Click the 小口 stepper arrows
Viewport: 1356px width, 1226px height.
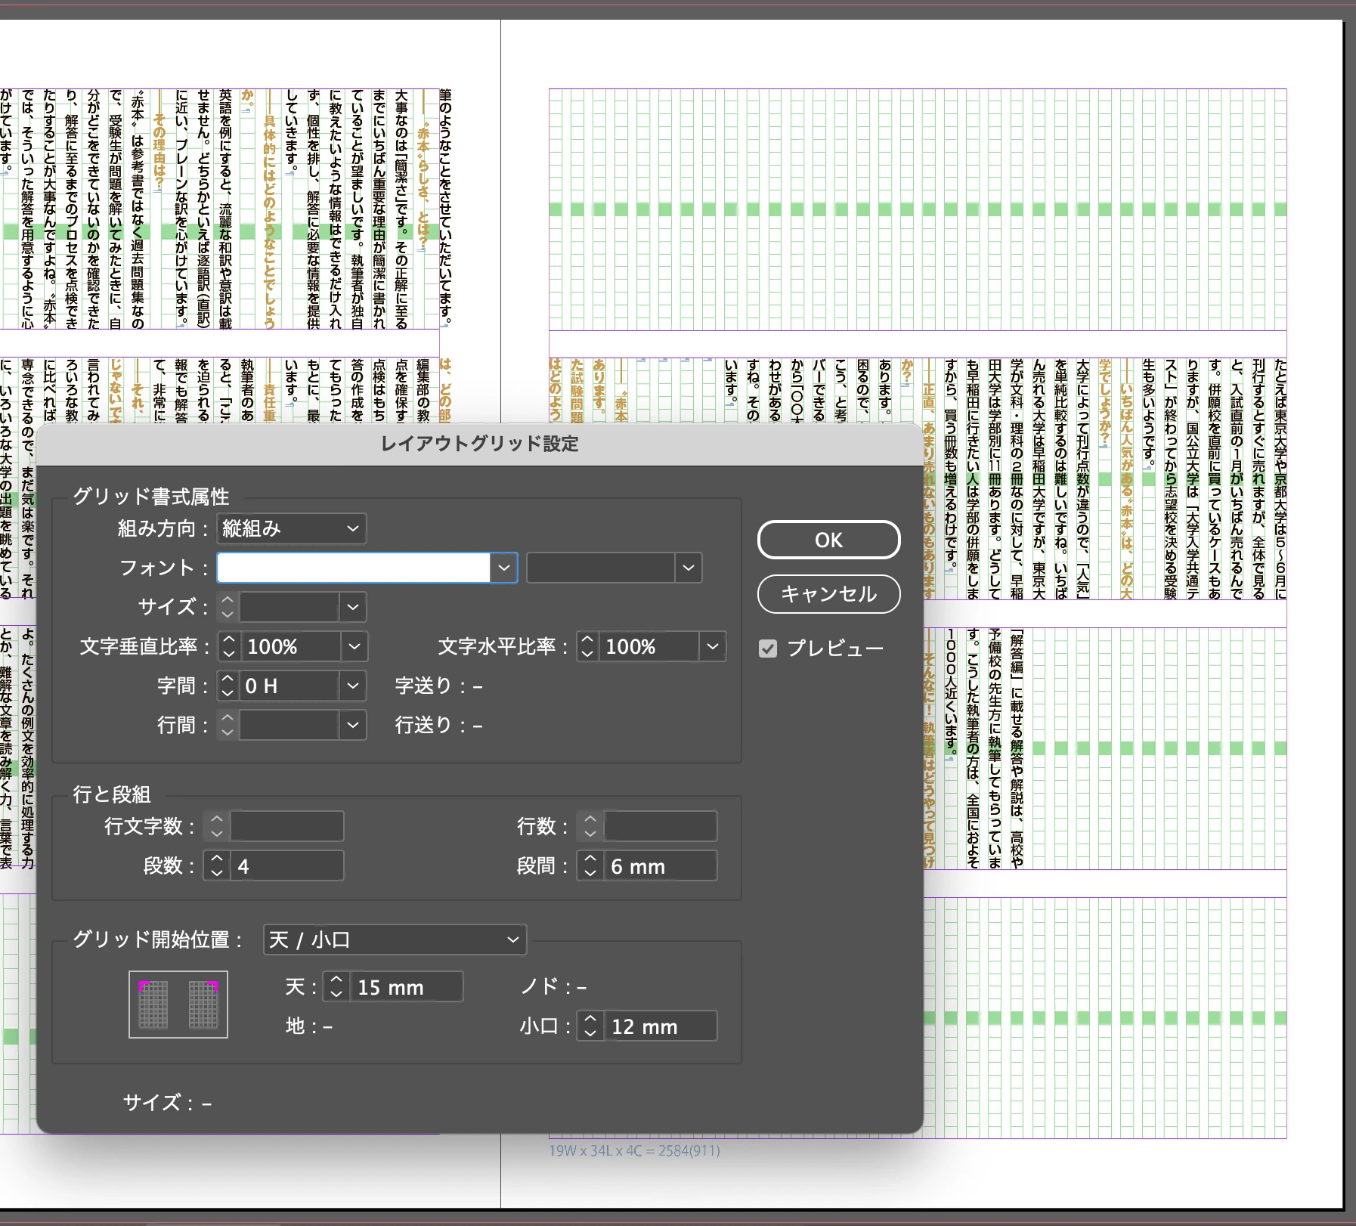point(590,1026)
